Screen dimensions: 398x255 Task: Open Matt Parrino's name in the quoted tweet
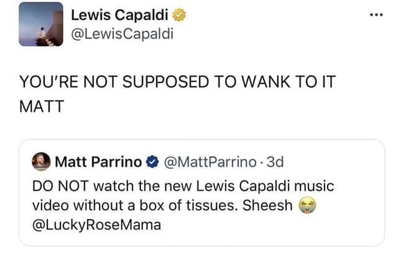[x=98, y=162]
